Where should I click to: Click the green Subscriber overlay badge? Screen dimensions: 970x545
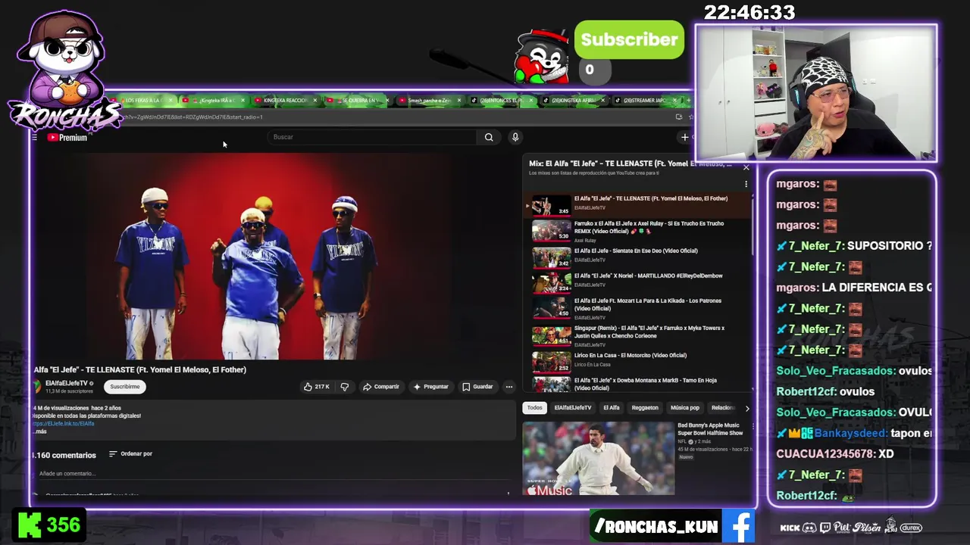(629, 40)
